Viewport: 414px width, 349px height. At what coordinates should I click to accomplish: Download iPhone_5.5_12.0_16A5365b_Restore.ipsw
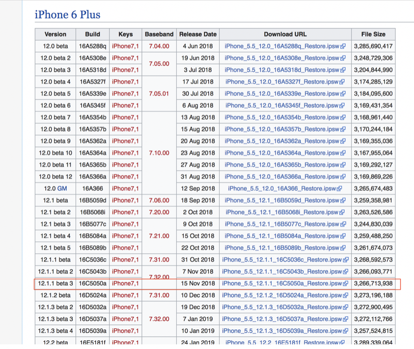(x=285, y=165)
